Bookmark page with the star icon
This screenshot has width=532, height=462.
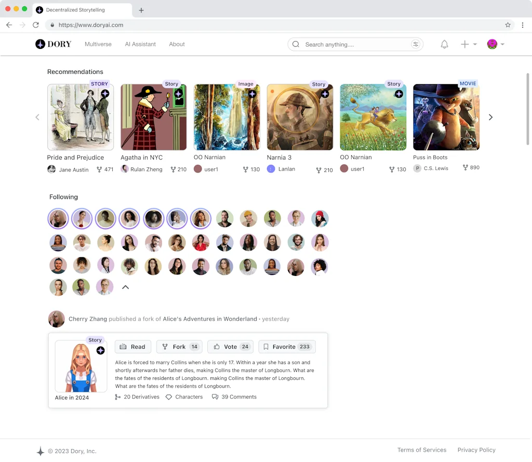[x=508, y=25]
